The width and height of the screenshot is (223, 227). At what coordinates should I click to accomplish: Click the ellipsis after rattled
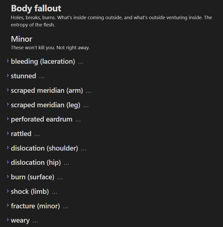coord(37,135)
